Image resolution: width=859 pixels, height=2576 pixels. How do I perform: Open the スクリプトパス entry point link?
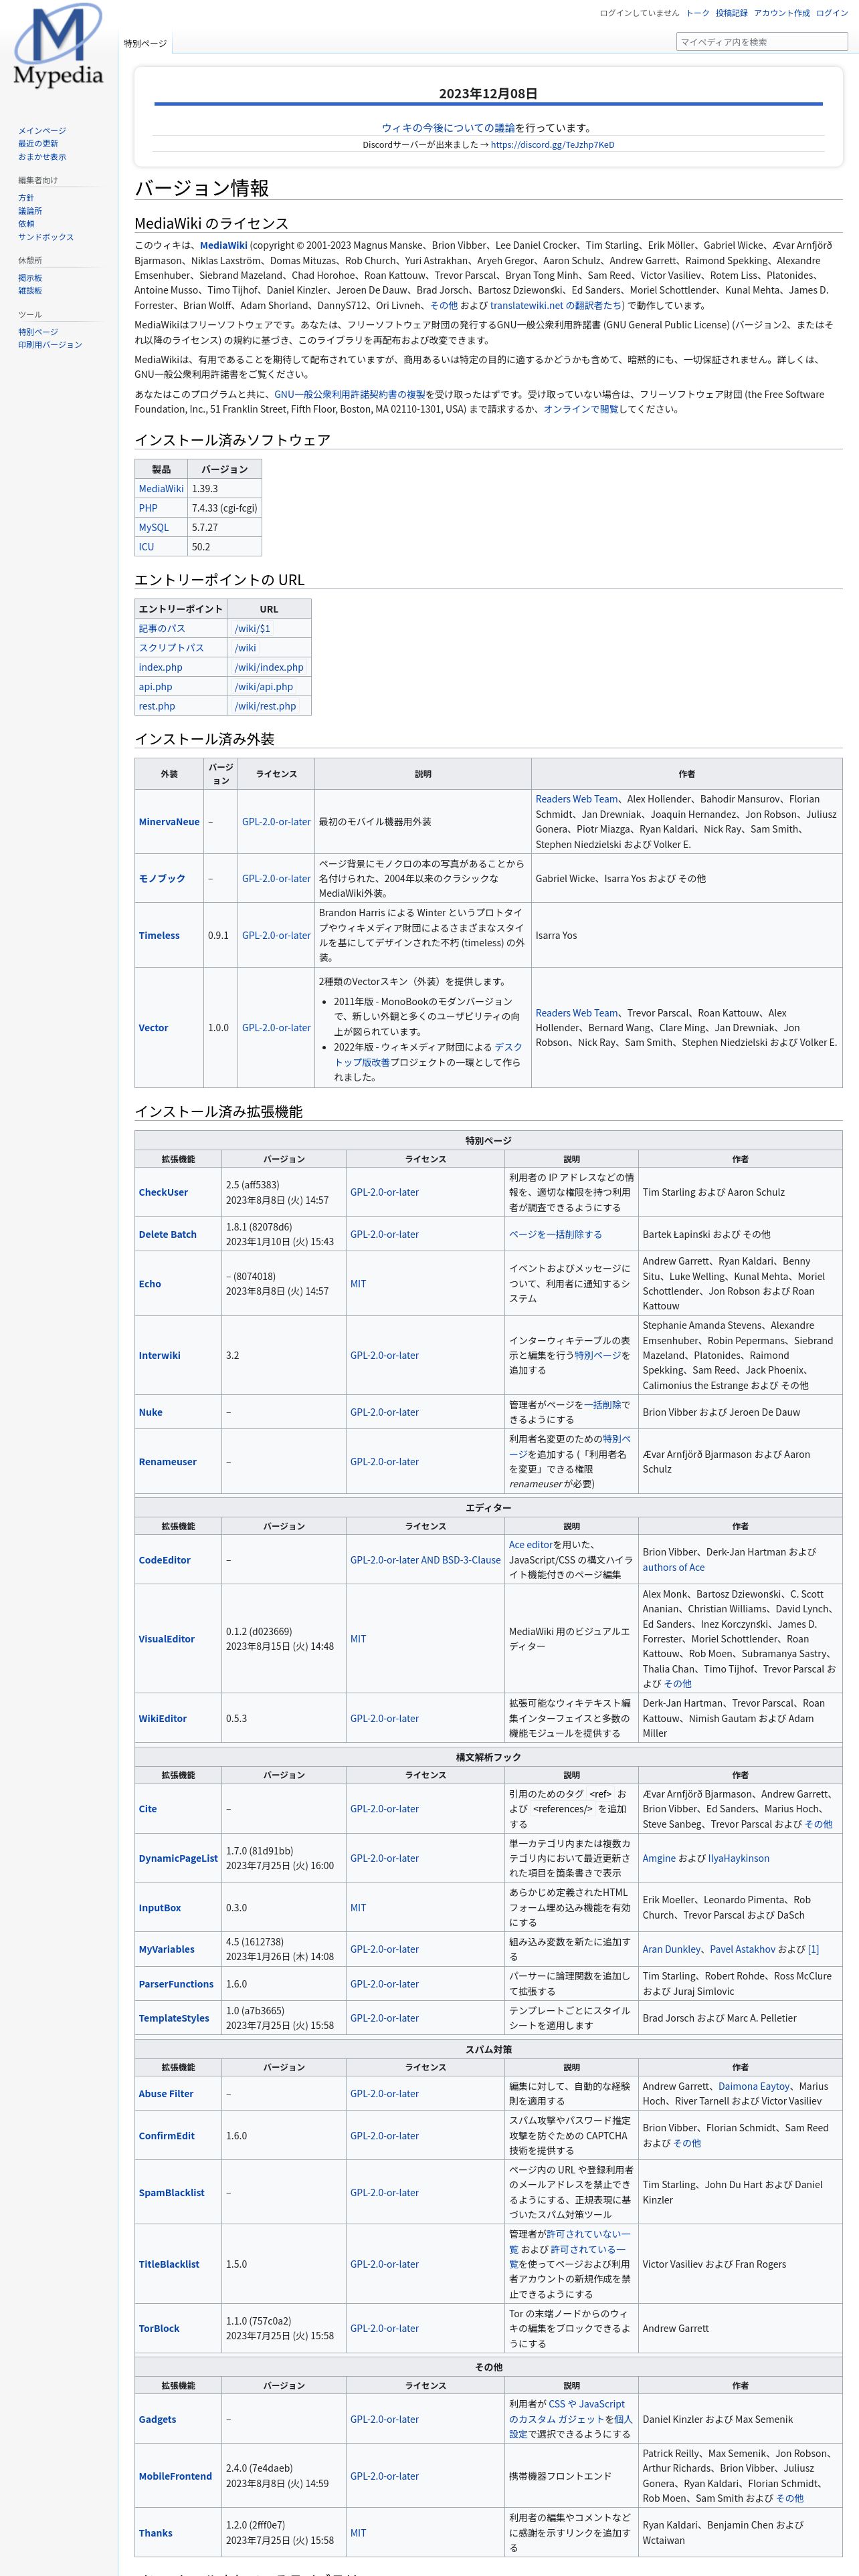point(171,648)
